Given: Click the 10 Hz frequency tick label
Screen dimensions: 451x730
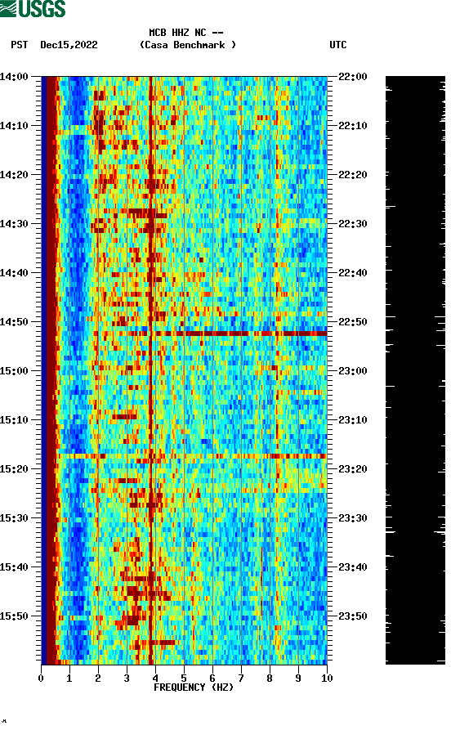Looking at the screenshot, I should [327, 678].
